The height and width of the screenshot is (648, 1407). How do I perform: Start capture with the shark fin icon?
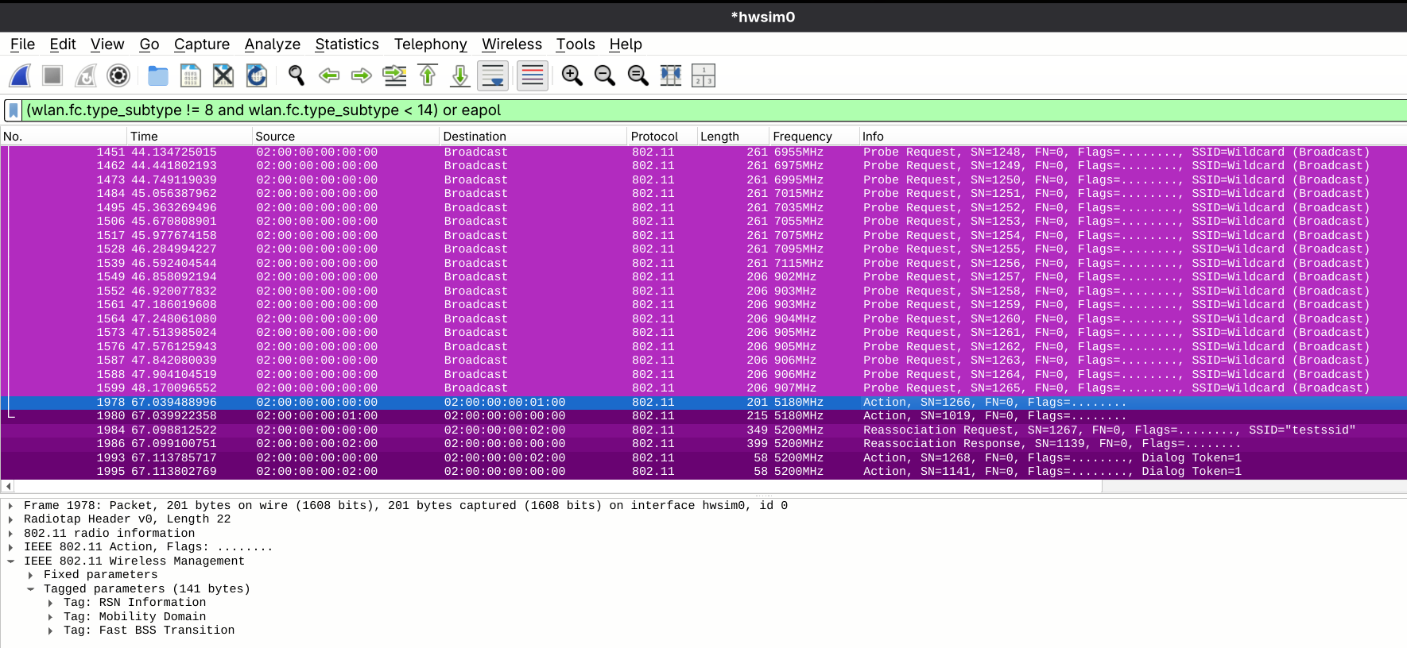[20, 75]
